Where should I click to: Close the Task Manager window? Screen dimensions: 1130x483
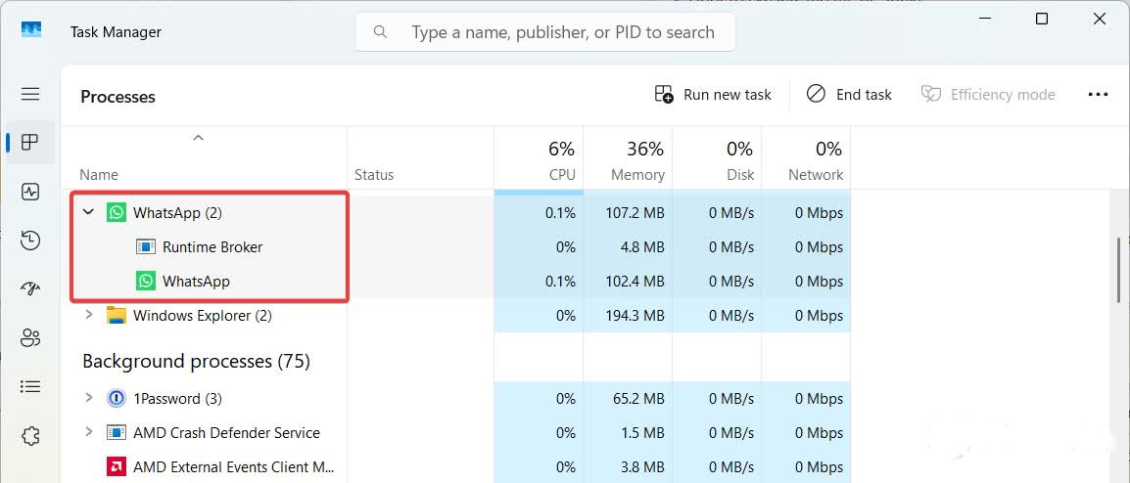[1099, 20]
